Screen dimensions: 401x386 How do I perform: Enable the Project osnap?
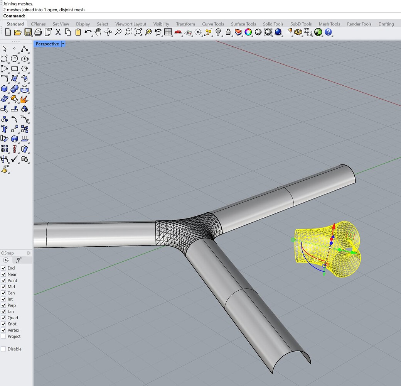pos(3,336)
